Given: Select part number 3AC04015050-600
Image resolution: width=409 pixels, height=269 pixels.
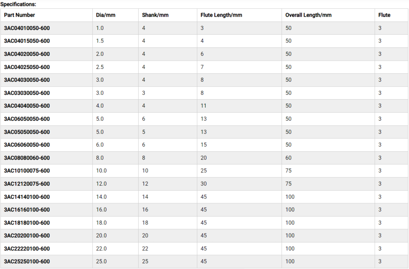Looking at the screenshot, I should click(x=27, y=41).
